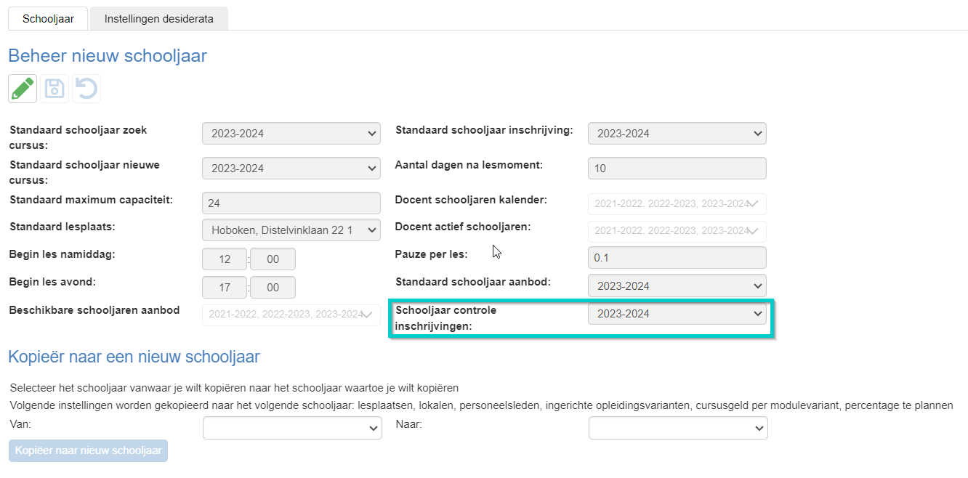This screenshot has height=478, width=968.
Task: Open the Naar schooljaar dropdown
Action: pyautogui.click(x=678, y=428)
